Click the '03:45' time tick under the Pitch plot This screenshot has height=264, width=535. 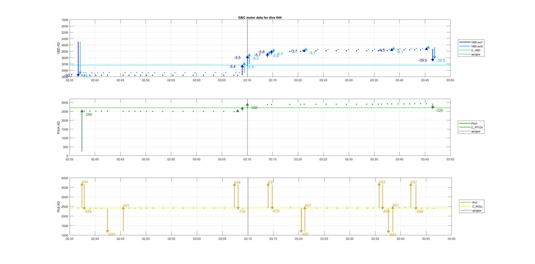tap(425, 159)
